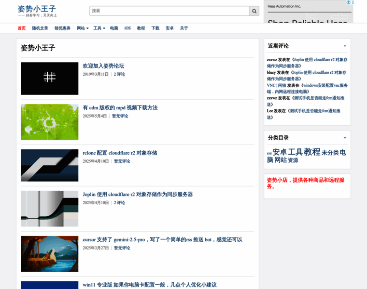Select 教程 in the category cloud
Viewport: 367px width, 289px height.
[x=312, y=152]
